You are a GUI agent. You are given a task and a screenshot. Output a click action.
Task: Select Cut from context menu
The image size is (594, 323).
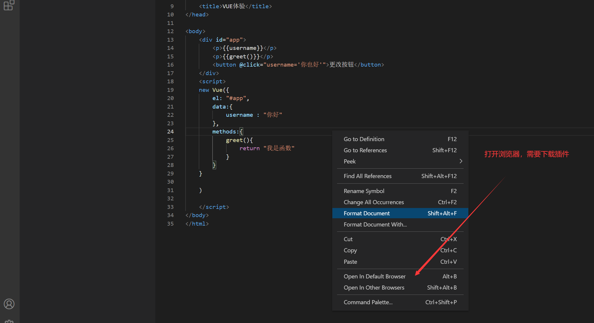coord(348,239)
